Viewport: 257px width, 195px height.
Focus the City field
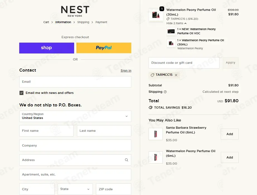tap(37, 189)
